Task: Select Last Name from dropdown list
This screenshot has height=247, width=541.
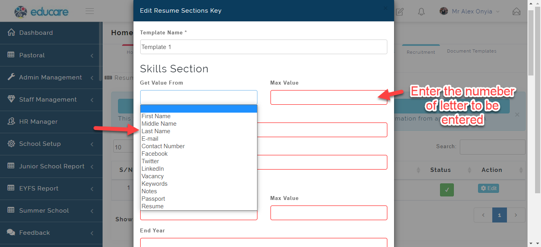Action: pos(199,131)
